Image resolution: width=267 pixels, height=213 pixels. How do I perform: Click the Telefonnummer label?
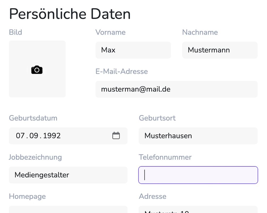tap(165, 157)
